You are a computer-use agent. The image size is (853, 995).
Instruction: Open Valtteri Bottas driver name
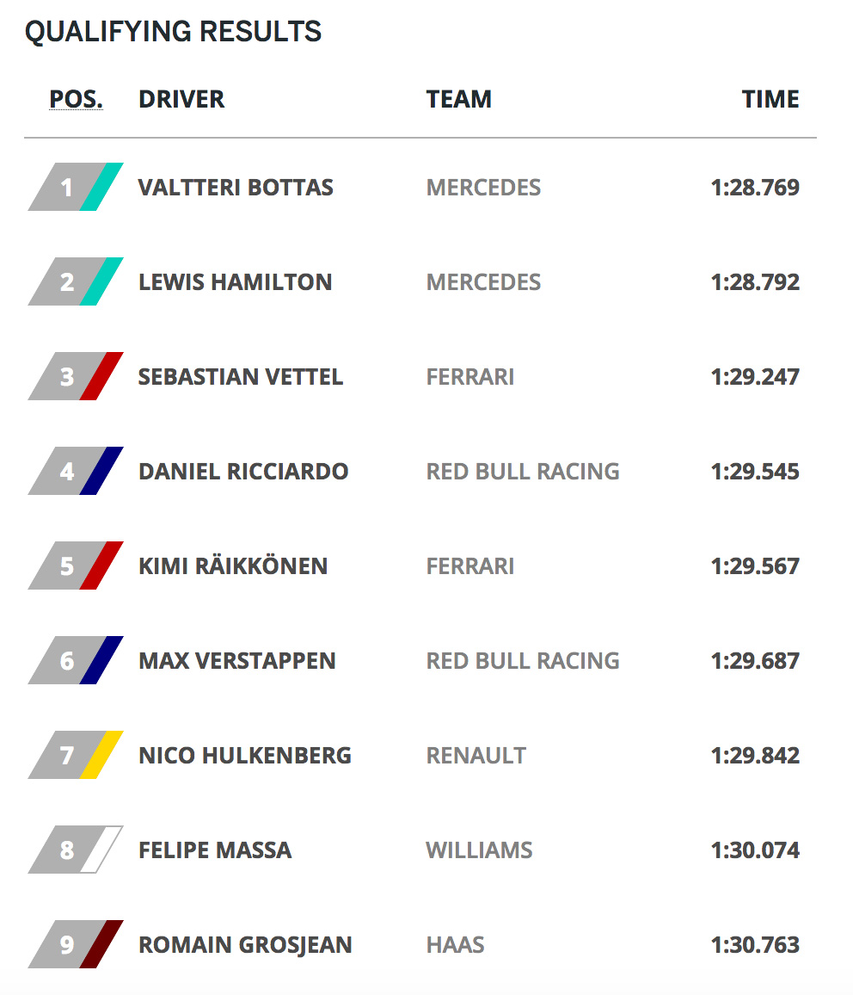[x=236, y=188]
